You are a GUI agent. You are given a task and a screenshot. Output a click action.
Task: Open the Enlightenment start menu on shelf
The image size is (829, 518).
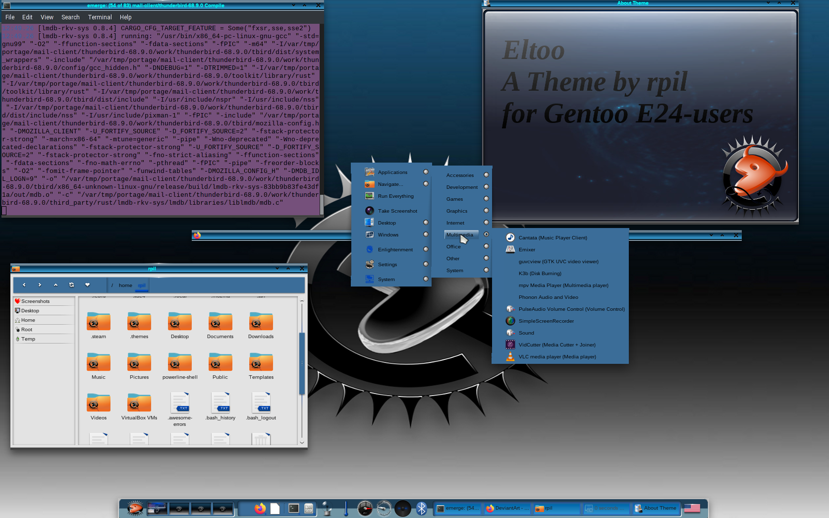point(135,508)
